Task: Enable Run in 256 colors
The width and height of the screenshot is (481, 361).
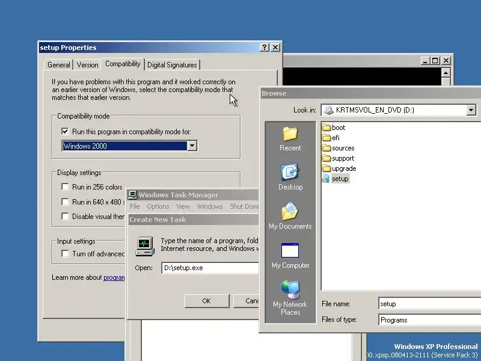Action: [65, 187]
